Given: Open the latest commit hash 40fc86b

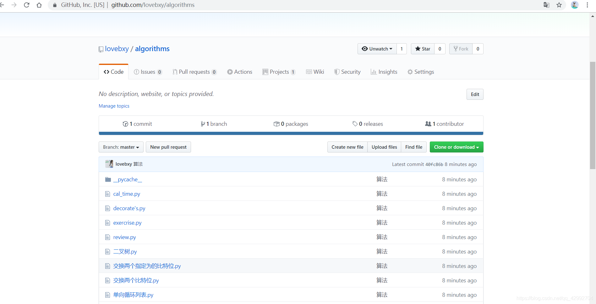Looking at the screenshot, I should 434,164.
